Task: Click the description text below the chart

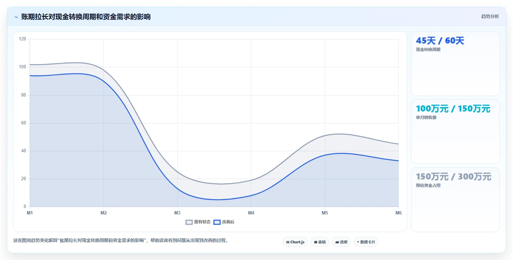Action: [x=121, y=241]
